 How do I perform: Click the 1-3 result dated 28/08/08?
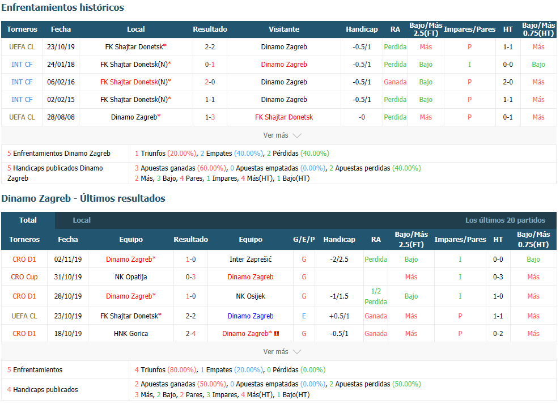click(210, 117)
